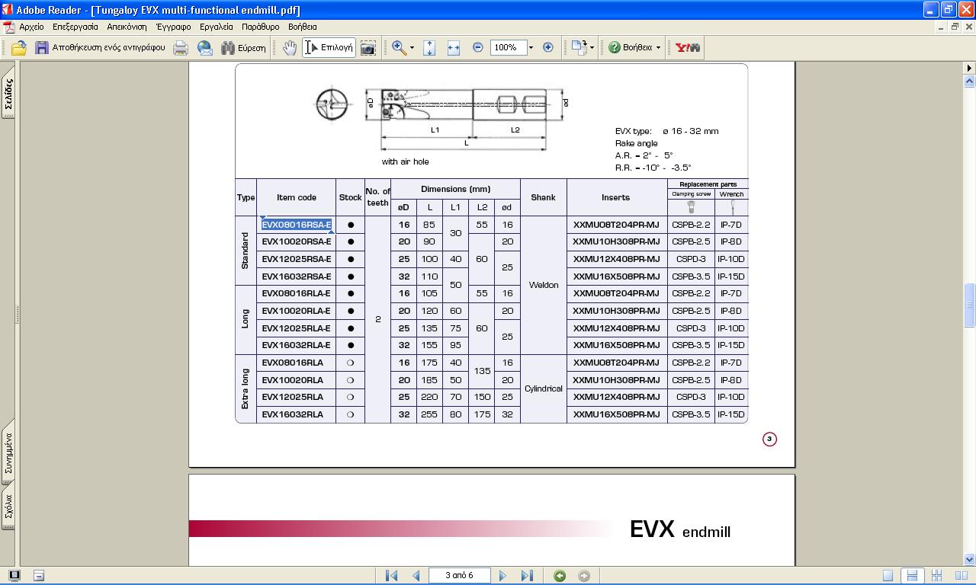Open the Επεξεργασία menu

tap(75, 27)
